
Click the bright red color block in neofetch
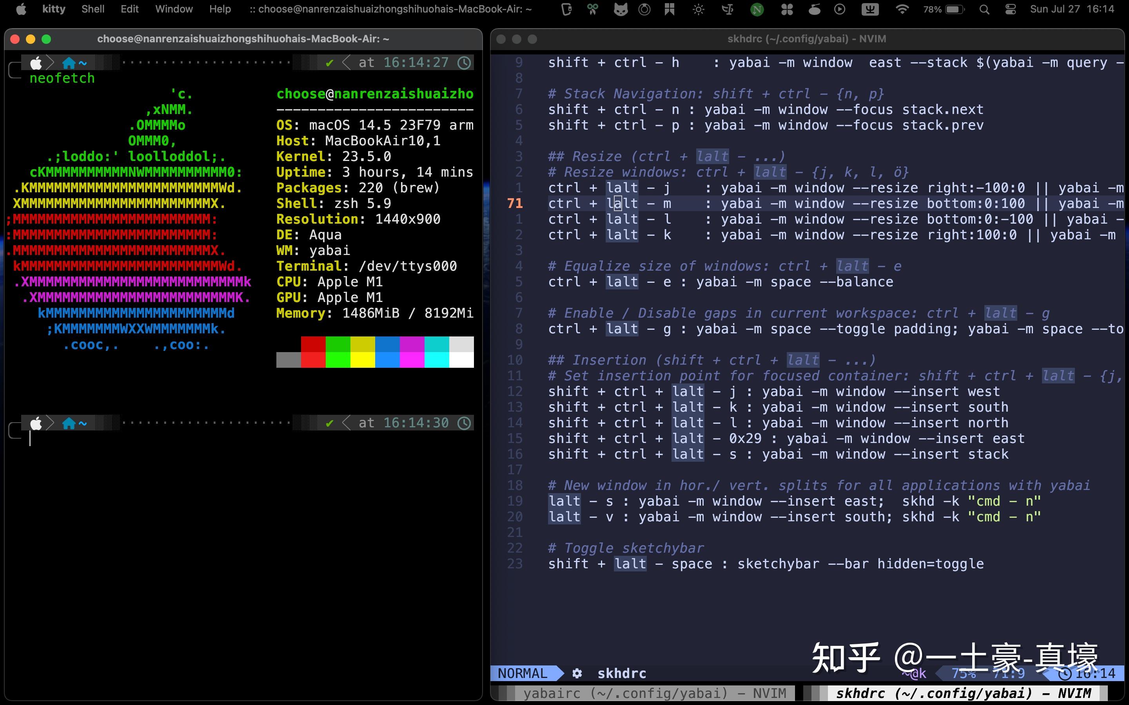313,360
